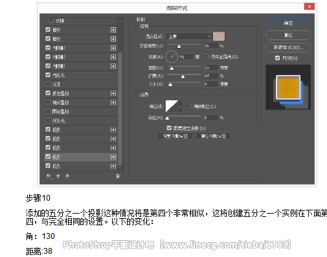Image resolution: width=327 pixels, height=257 pixels.
Task: Enable the 光泽 Satin effect checkbox
Action: [48, 84]
